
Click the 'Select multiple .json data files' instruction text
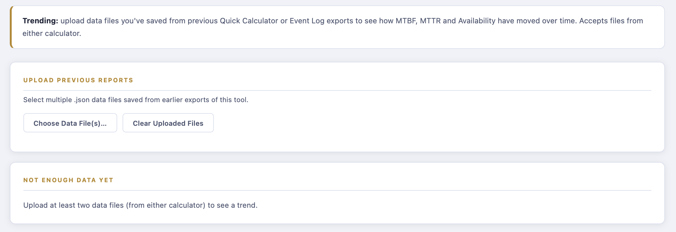tap(136, 100)
